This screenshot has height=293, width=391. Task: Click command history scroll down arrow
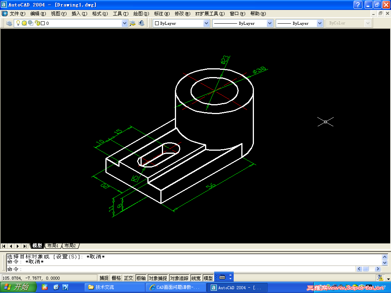385,262
